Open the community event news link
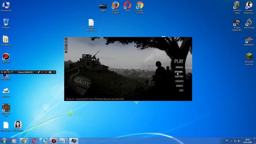Viewport: 256px width, 144px height. click(95, 99)
